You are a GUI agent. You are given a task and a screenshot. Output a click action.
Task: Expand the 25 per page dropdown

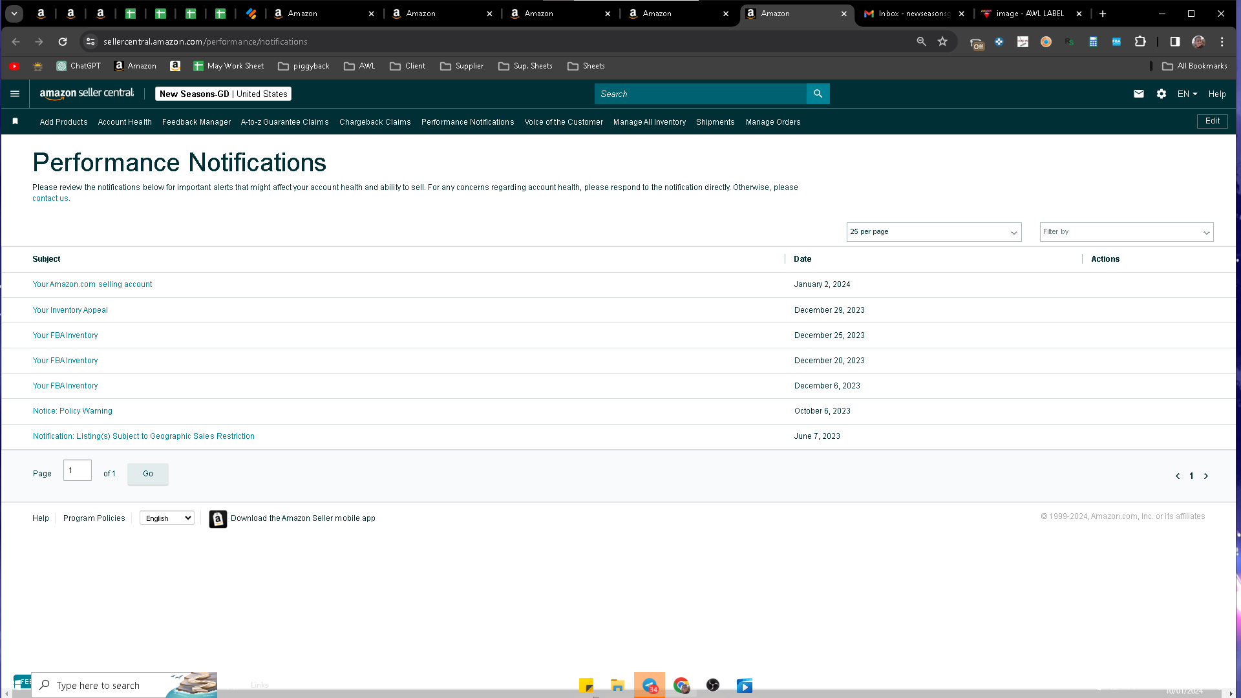(934, 232)
